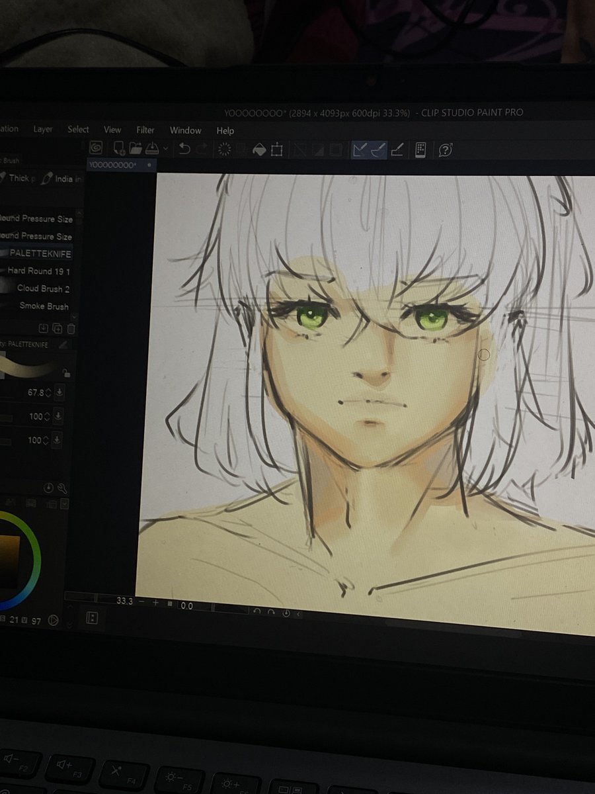
Task: Click the Fill paint bucket icon
Action: click(x=259, y=150)
